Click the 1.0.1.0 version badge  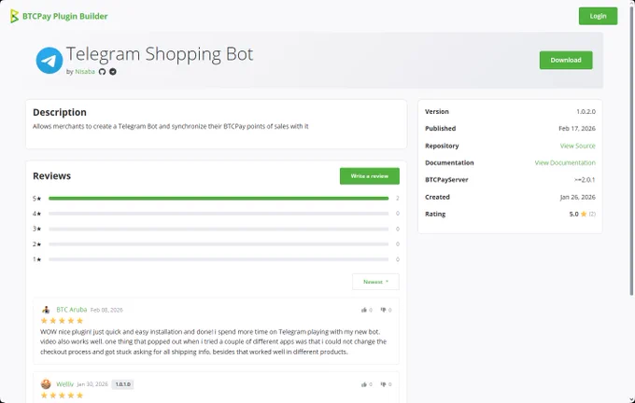coord(122,384)
